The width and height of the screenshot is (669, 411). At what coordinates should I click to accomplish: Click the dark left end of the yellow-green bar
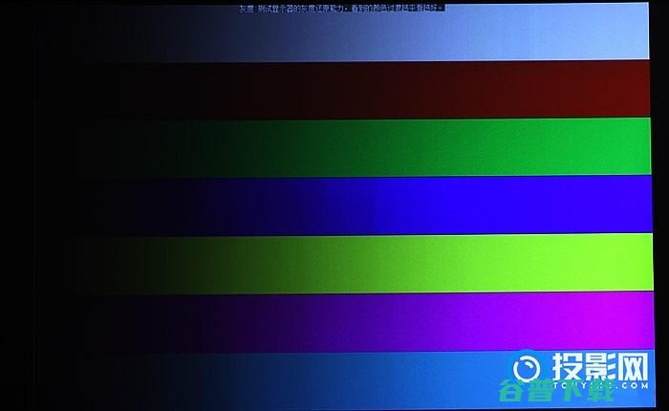coord(57,263)
